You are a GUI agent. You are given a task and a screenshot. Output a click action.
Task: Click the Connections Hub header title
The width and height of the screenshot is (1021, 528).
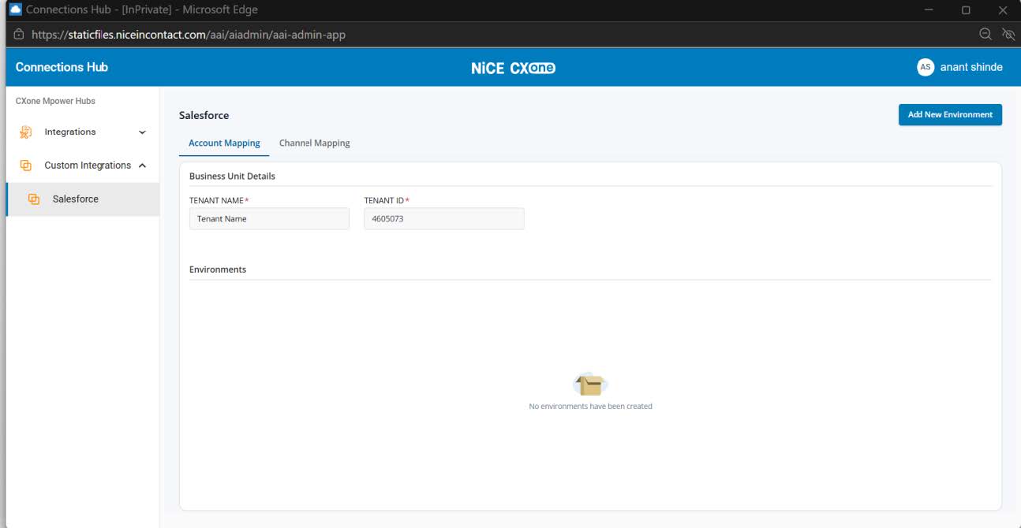[x=62, y=67]
